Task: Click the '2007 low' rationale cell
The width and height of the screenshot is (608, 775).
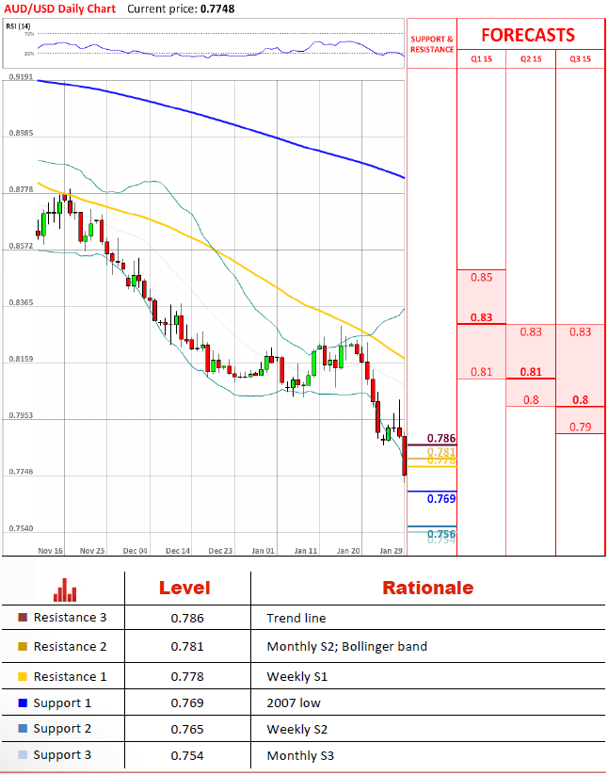Action: [x=294, y=702]
